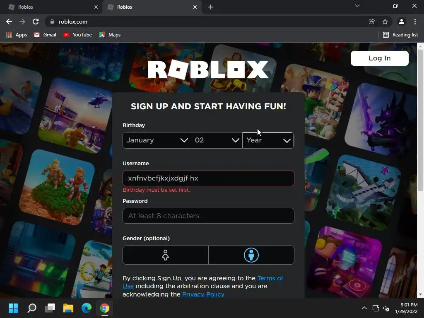Open the Gmail bookmark

[45, 35]
